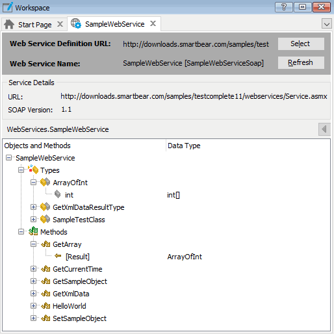The height and width of the screenshot is (334, 334).
Task: Click the SampleTestClass type icon
Action: point(45,219)
